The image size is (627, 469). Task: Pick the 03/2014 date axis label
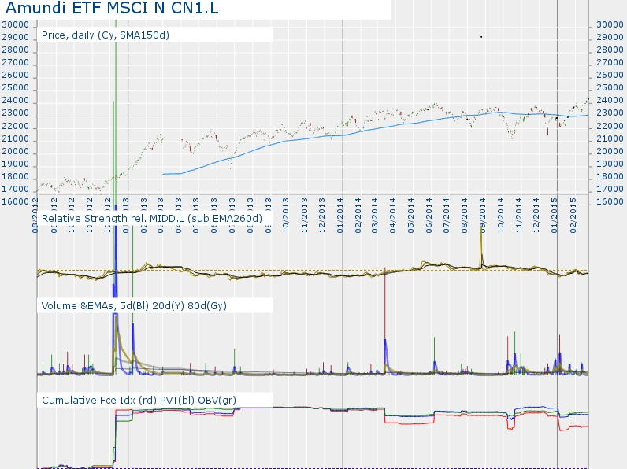(375, 216)
